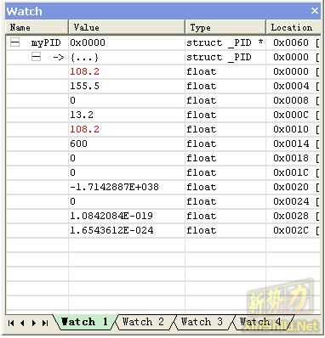Select the 155.5 float value cell
The image size is (325, 338).
pyautogui.click(x=127, y=86)
